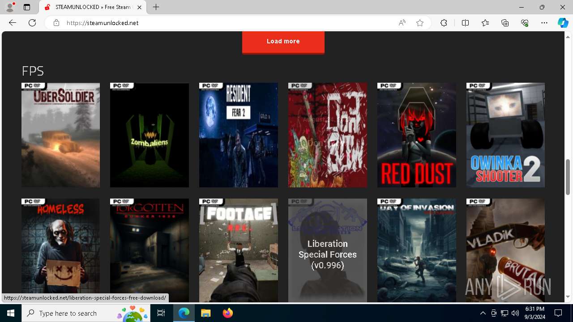Open the notification center
The image size is (573, 322).
[x=558, y=313]
